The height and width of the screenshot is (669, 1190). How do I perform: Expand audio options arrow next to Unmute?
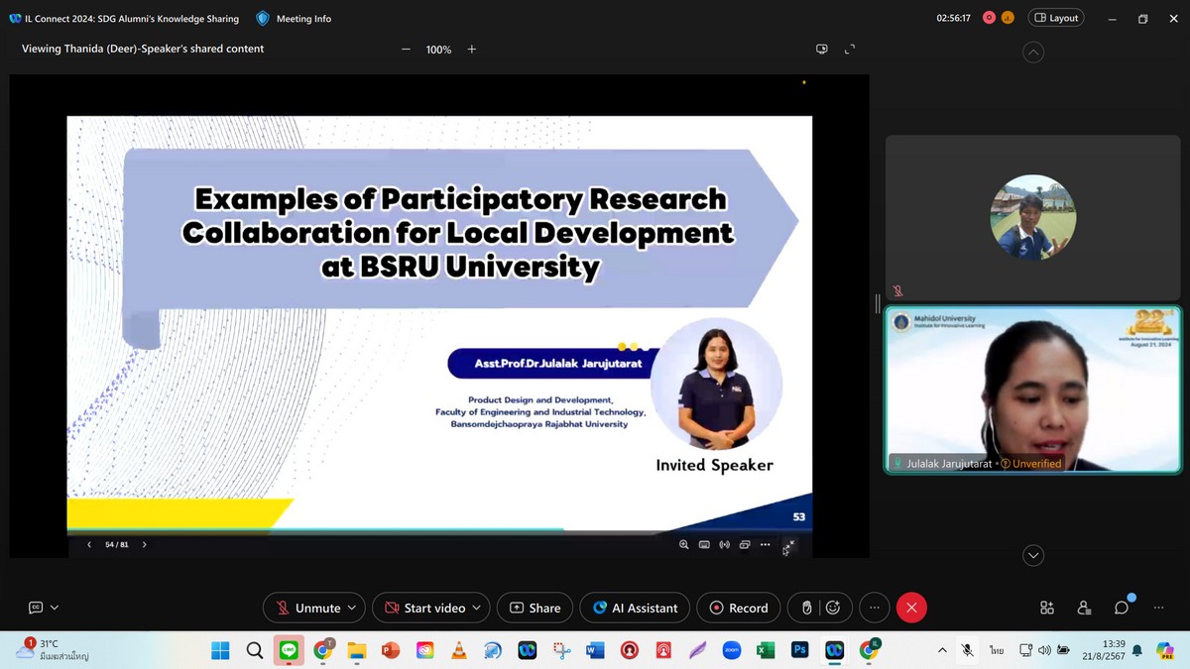click(353, 608)
